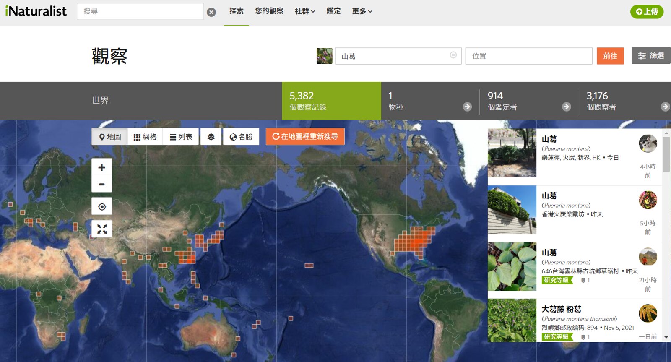
Task: Click the locate-me target icon on map
Action: [x=102, y=206]
